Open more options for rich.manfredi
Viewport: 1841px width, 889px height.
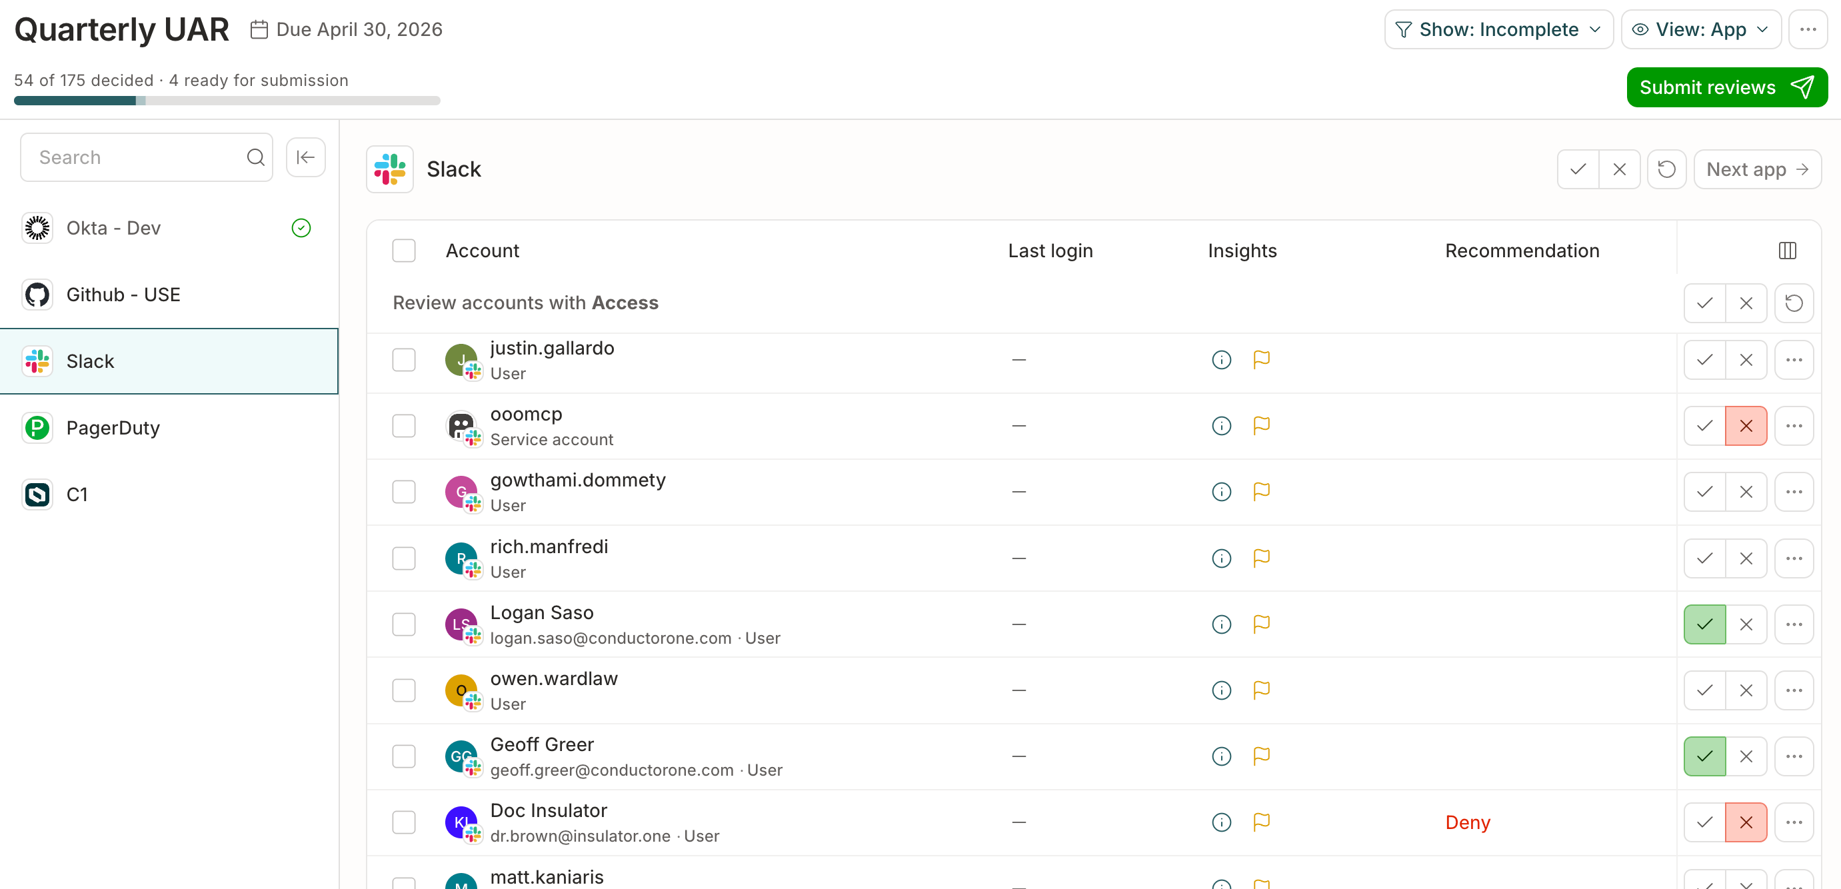[1794, 558]
